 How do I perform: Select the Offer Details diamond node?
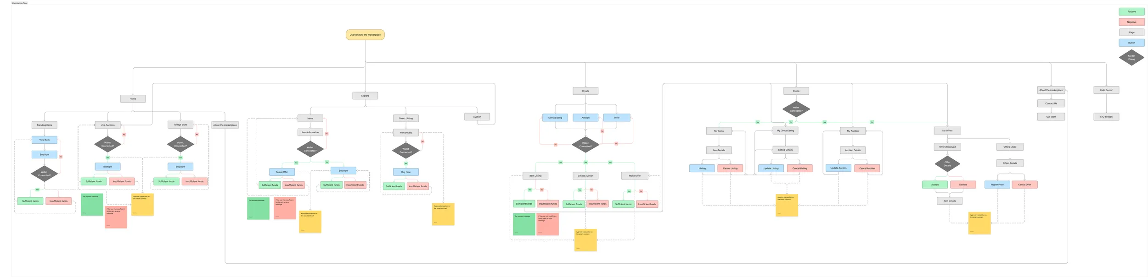947,164
